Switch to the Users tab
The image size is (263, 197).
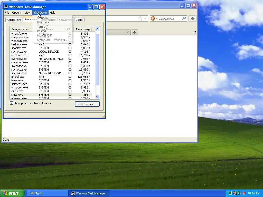coord(79,20)
